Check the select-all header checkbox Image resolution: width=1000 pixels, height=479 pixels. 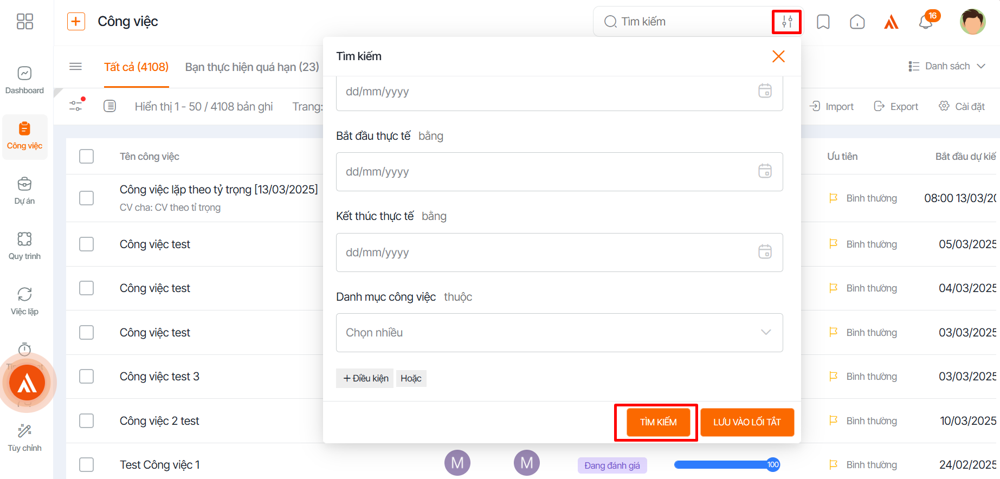87,157
